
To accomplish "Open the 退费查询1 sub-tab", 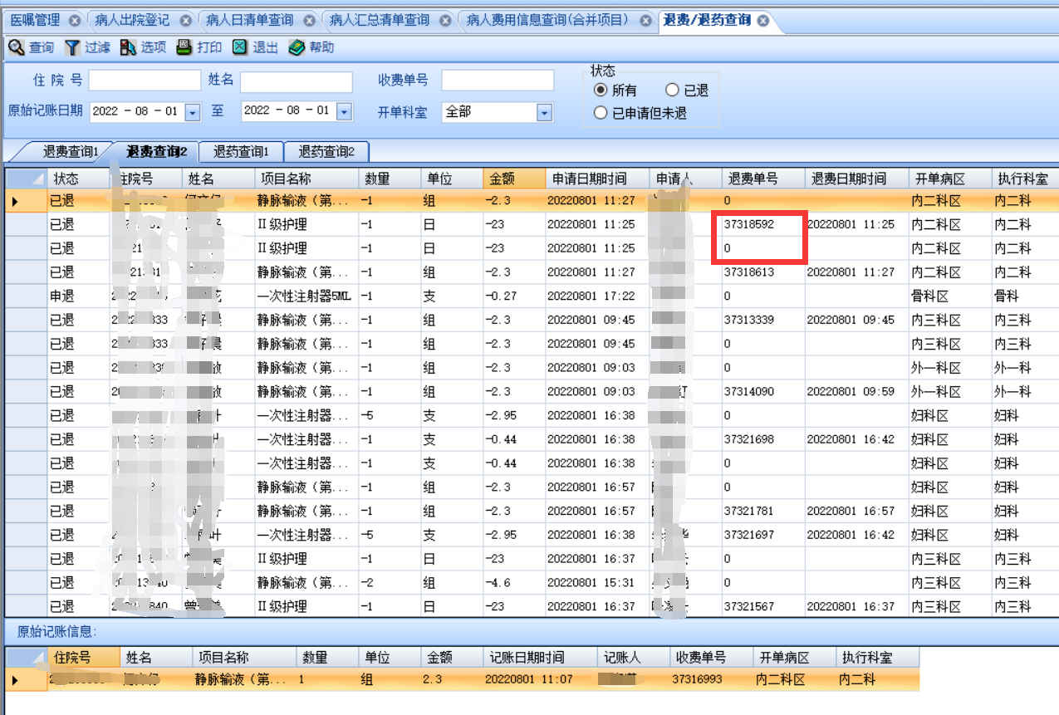I will click(70, 152).
